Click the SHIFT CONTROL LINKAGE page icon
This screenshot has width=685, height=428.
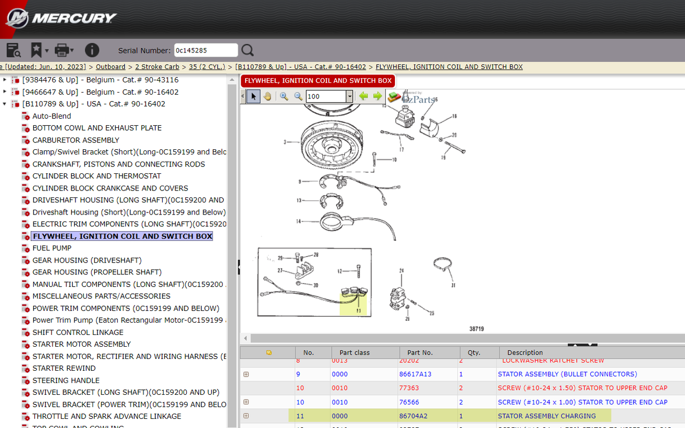pyautogui.click(x=26, y=332)
